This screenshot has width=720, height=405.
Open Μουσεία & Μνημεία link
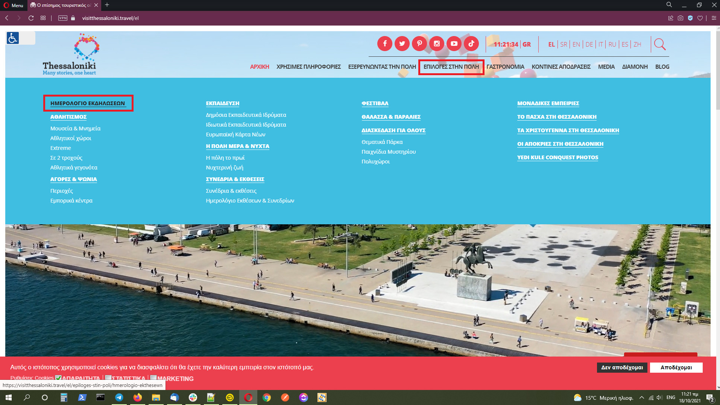coord(75,128)
